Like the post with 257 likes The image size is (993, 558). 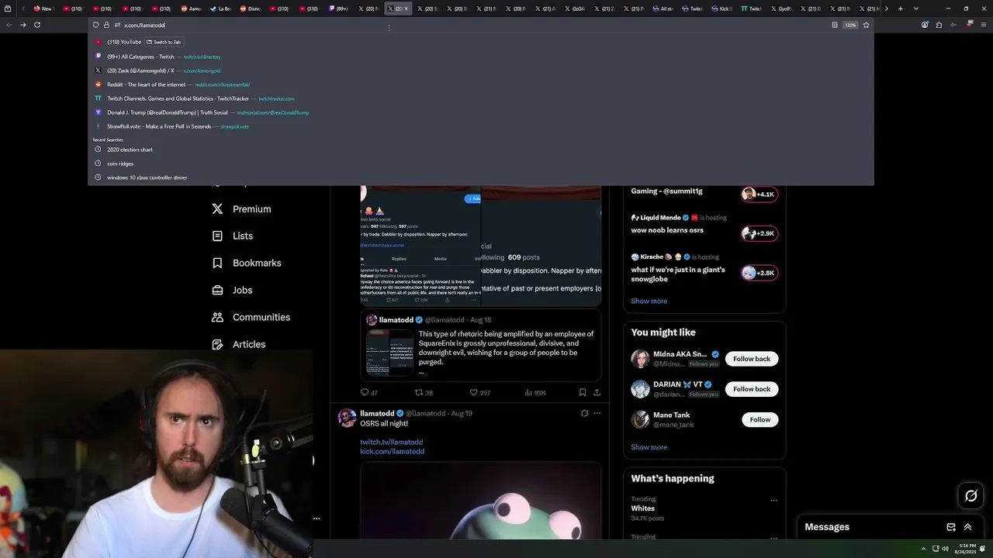480,392
